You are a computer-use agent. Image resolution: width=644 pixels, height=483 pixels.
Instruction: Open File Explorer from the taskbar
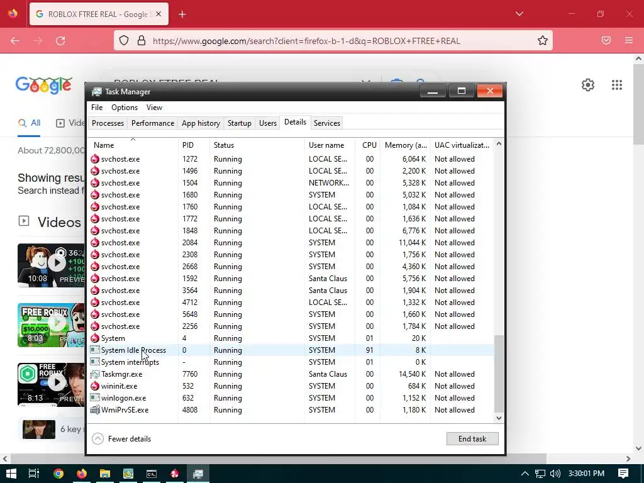tap(105, 474)
